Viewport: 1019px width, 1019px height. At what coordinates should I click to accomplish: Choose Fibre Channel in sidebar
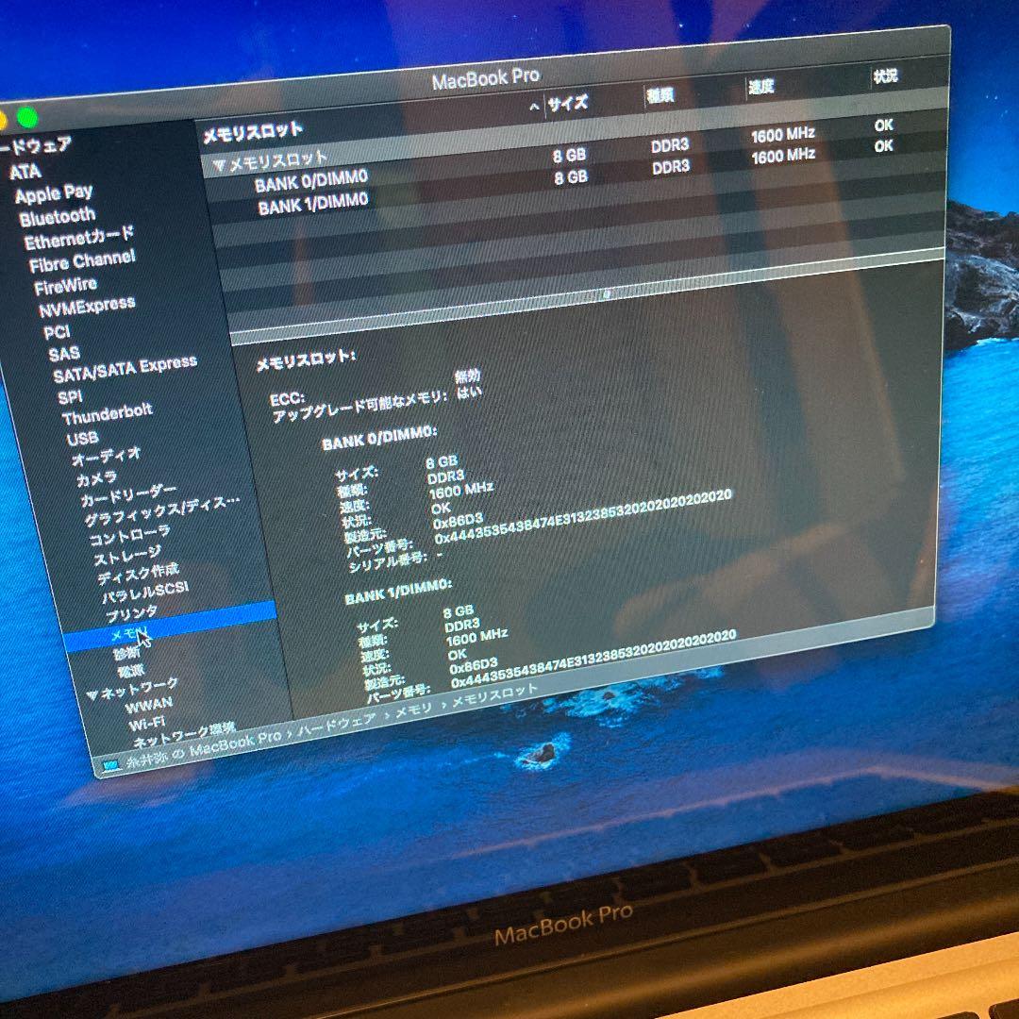point(82,261)
